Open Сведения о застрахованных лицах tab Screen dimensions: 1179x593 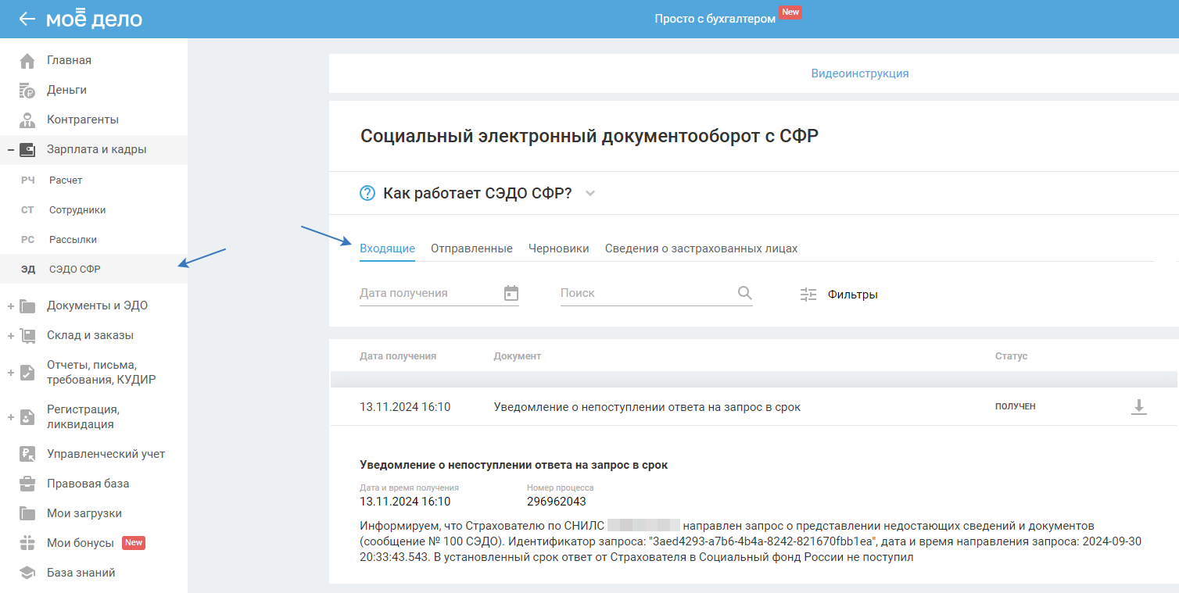[701, 248]
